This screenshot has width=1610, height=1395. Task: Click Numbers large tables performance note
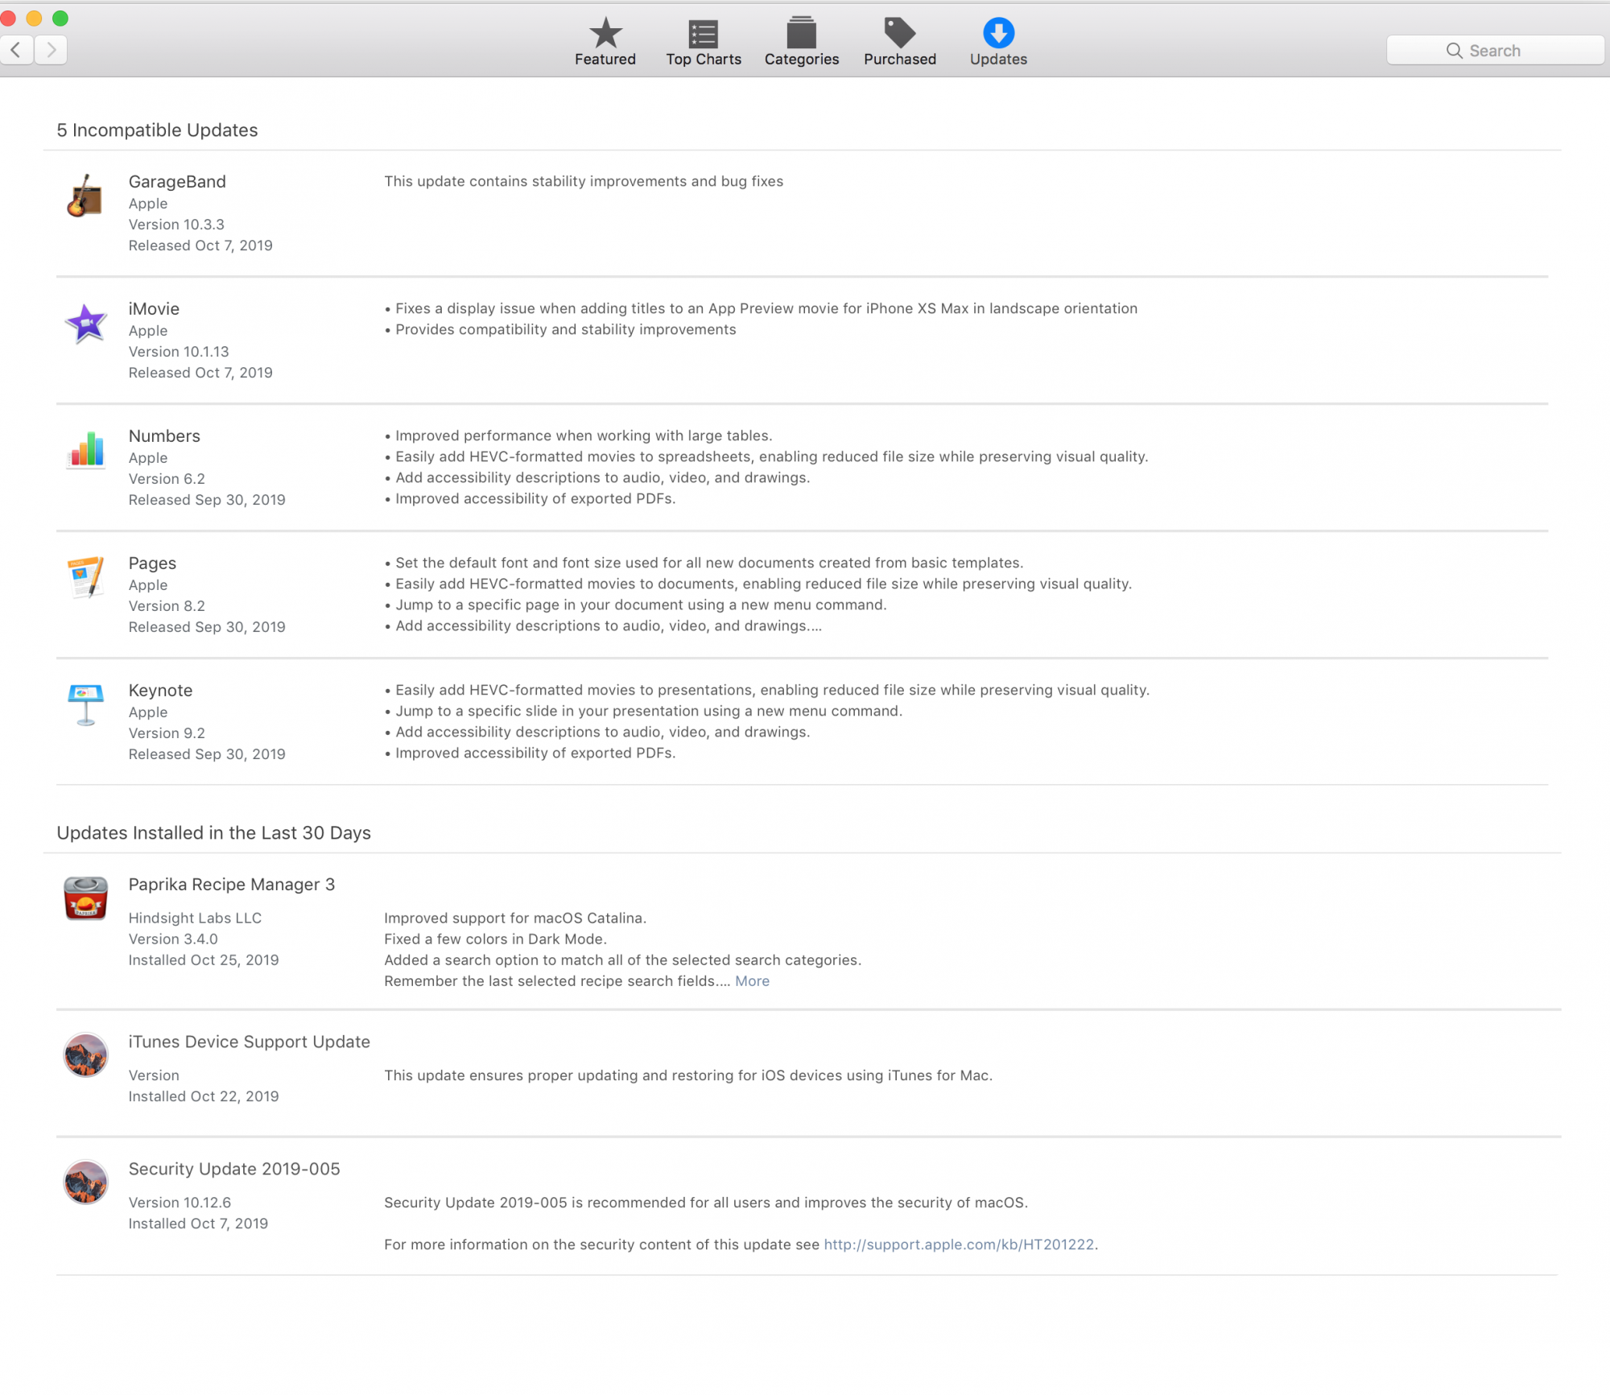tap(578, 436)
